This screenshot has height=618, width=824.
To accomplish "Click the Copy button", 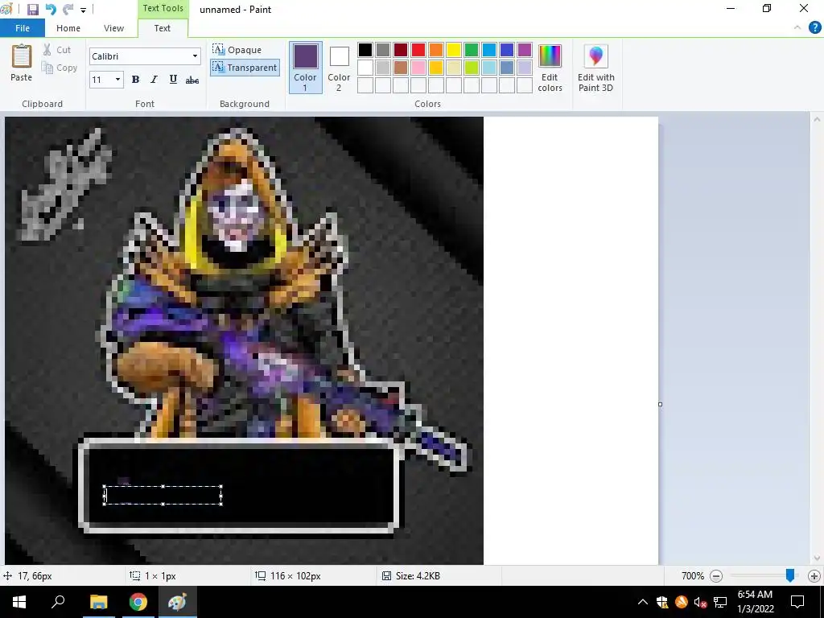I will pyautogui.click(x=60, y=68).
